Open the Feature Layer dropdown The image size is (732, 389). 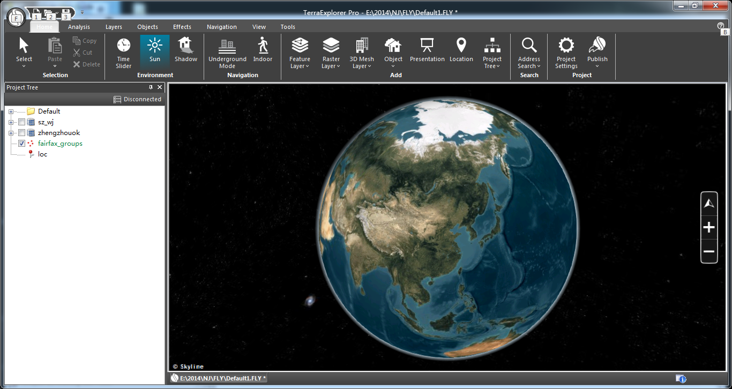click(x=300, y=53)
